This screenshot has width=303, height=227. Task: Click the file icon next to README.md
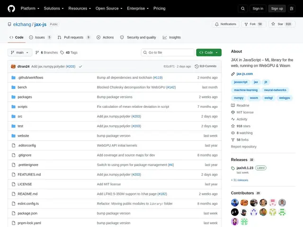13,194
